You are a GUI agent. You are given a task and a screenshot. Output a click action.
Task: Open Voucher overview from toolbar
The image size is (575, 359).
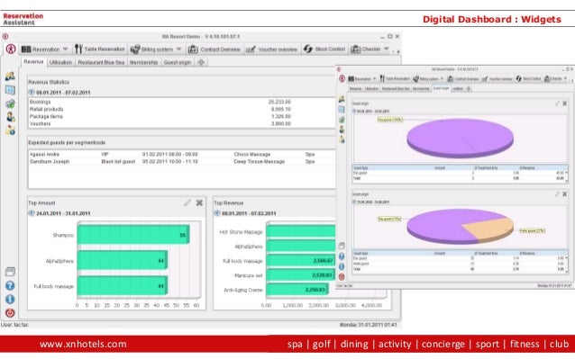[x=272, y=49]
